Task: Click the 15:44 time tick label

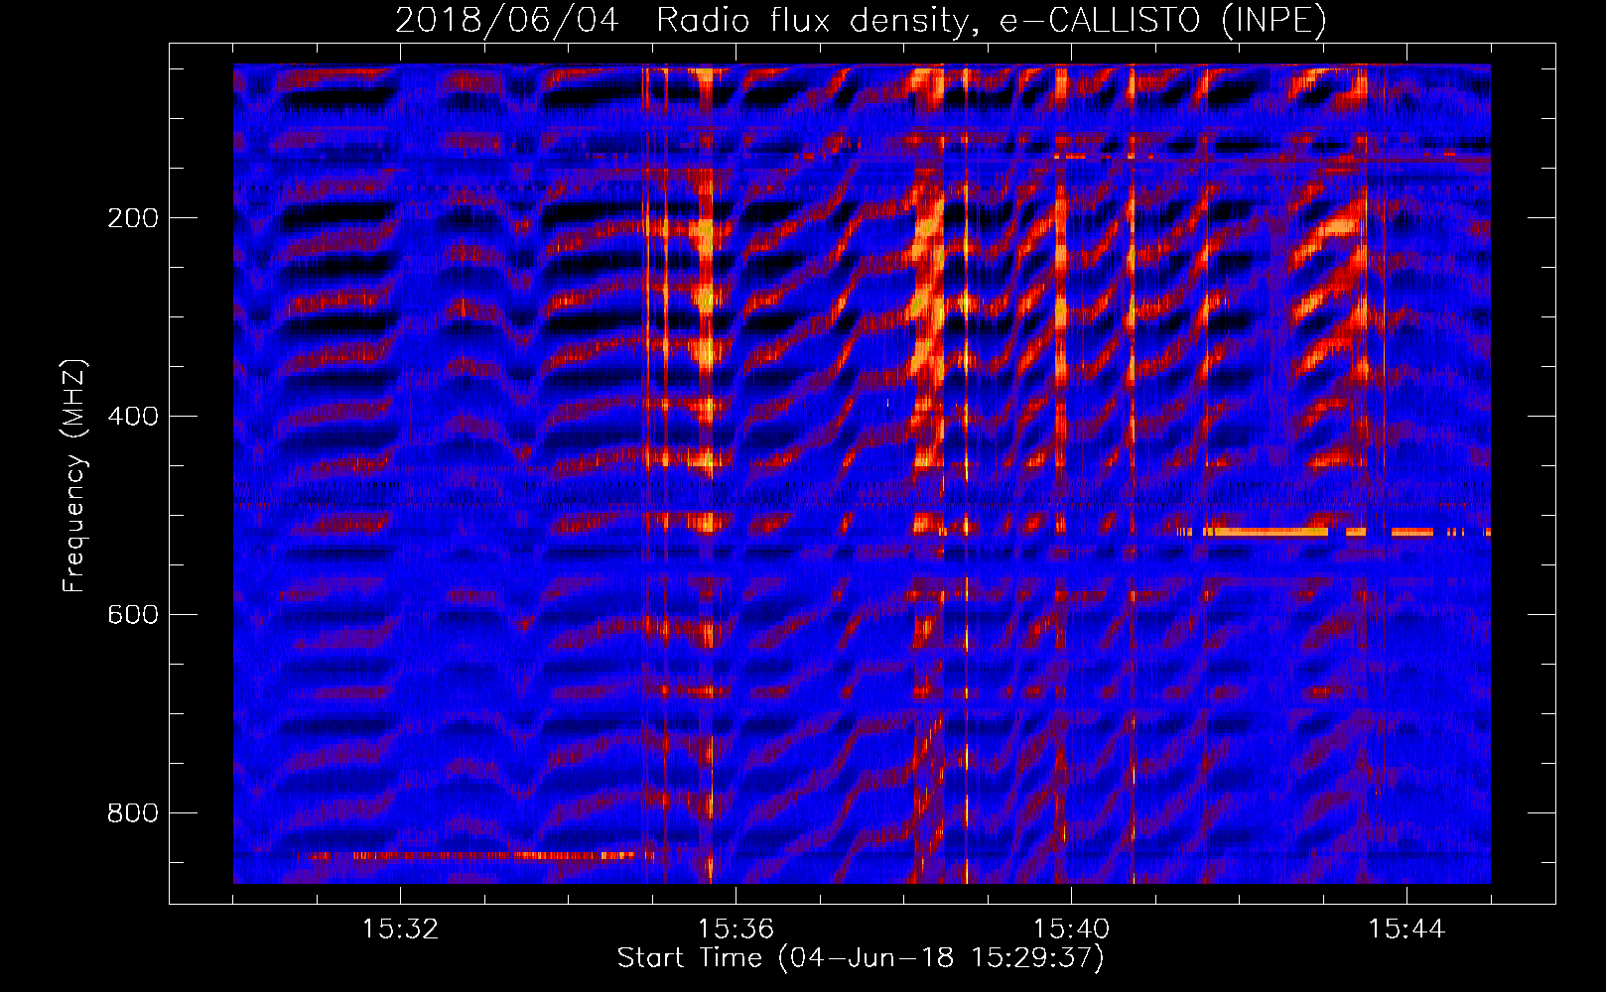Action: pos(1406,930)
